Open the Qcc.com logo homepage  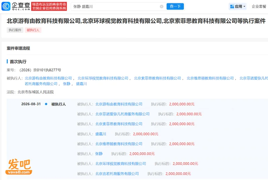pyautogui.click(x=16, y=6)
